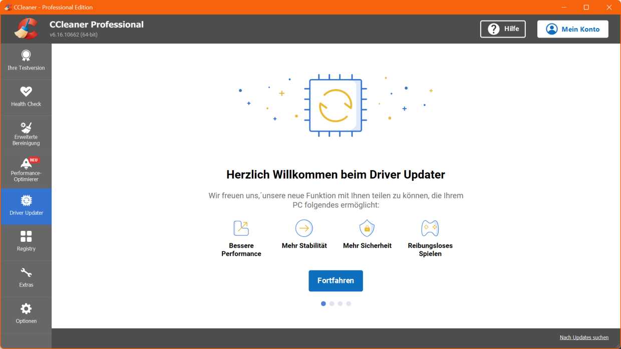Image resolution: width=621 pixels, height=349 pixels.
Task: Select the last carousel page indicator
Action: coord(349,303)
